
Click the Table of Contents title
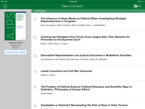tap(72, 6)
